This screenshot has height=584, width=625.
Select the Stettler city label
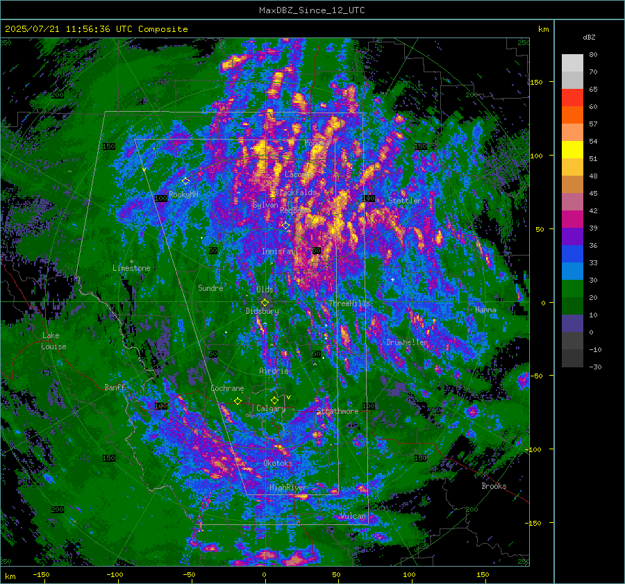[x=405, y=201]
